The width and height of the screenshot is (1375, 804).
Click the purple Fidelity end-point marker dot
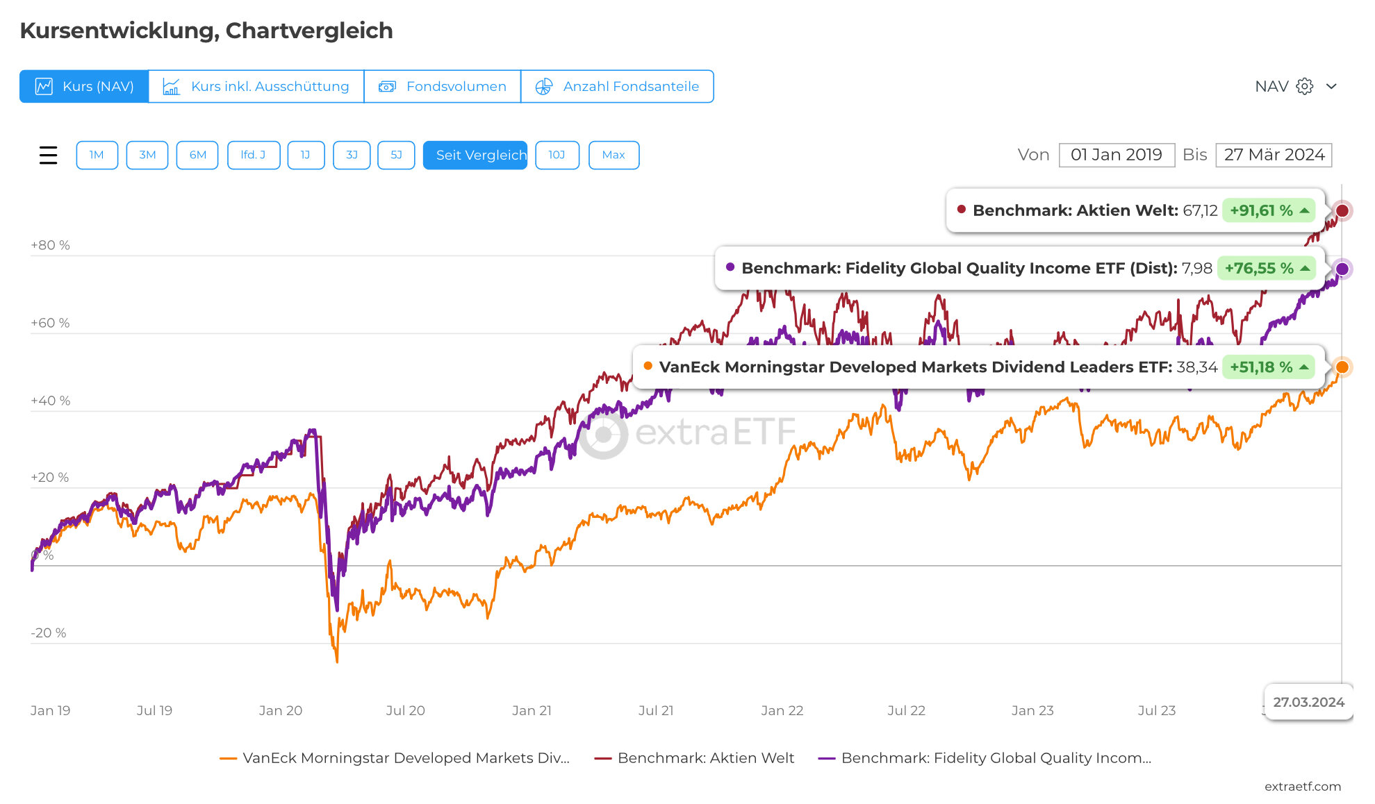tap(1342, 269)
